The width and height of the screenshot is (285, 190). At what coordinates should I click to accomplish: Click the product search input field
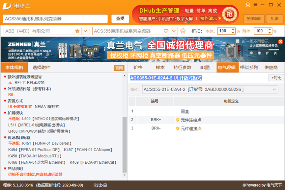click(x=55, y=19)
